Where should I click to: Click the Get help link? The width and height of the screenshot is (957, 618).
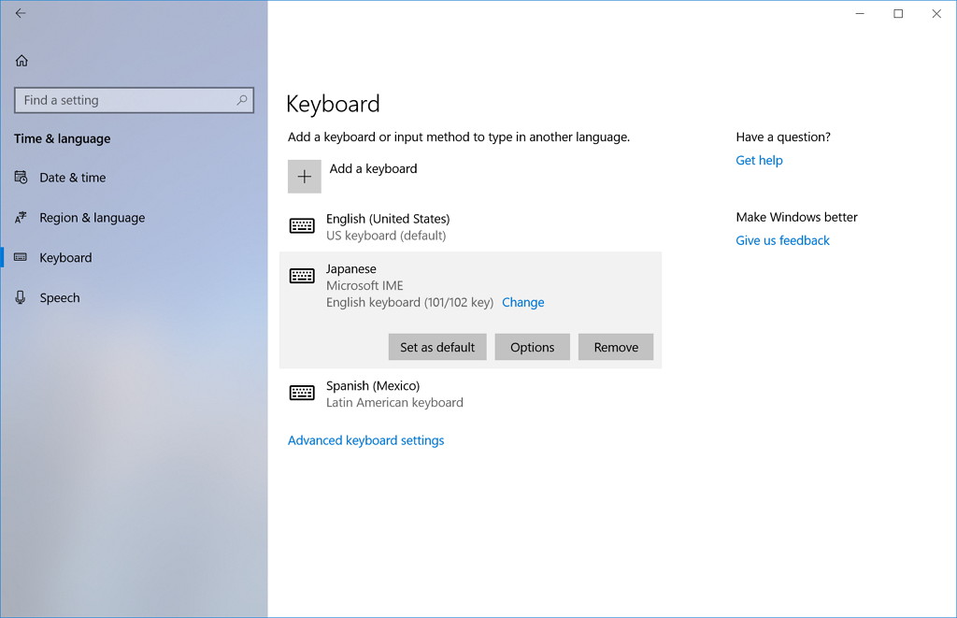(759, 160)
